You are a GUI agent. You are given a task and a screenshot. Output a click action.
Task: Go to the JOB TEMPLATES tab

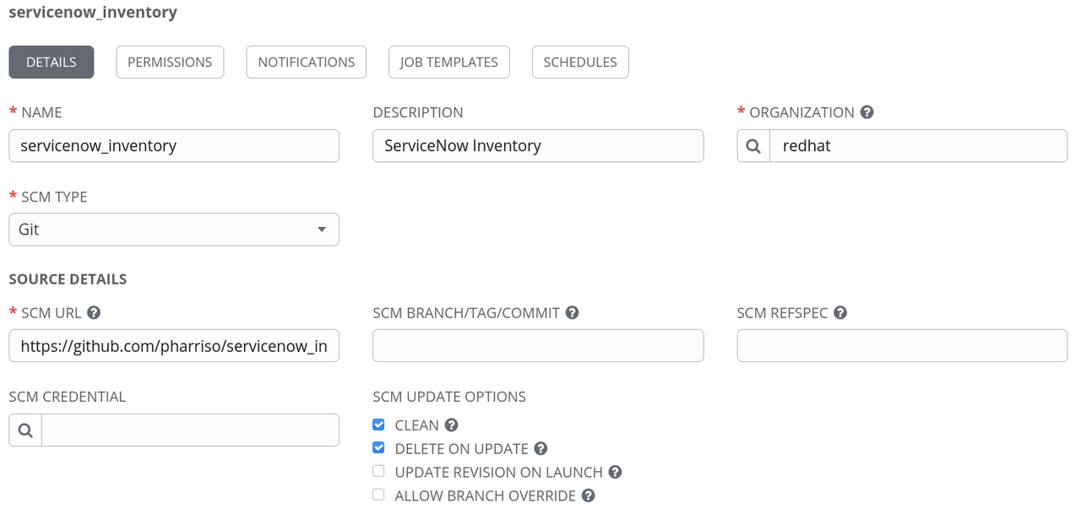pos(448,61)
